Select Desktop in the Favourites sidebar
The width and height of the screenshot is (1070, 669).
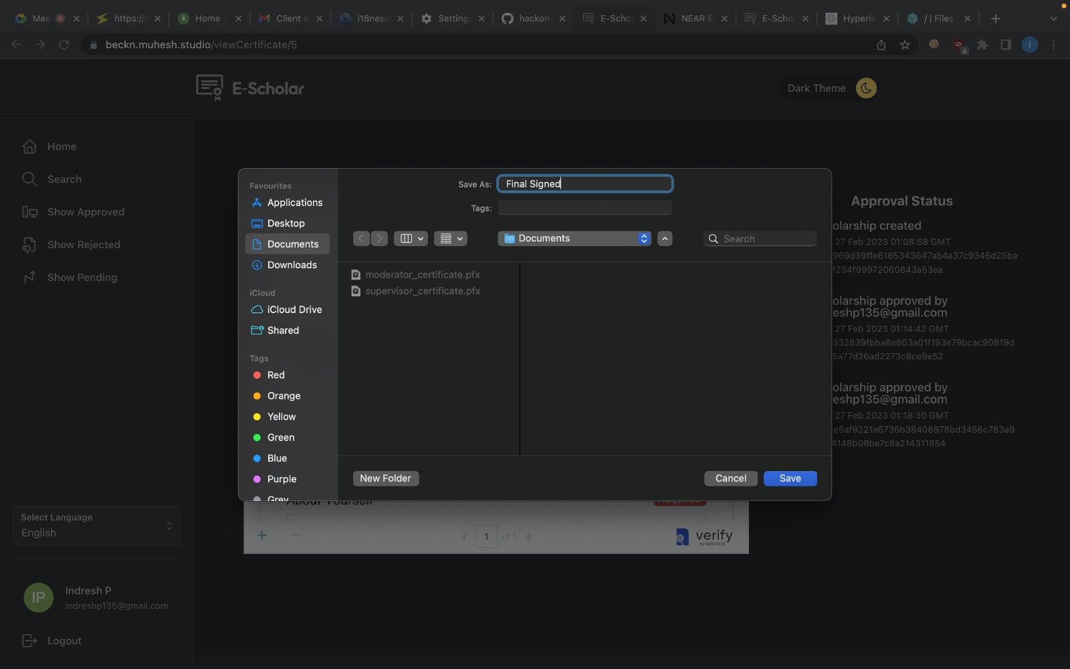pyautogui.click(x=288, y=223)
